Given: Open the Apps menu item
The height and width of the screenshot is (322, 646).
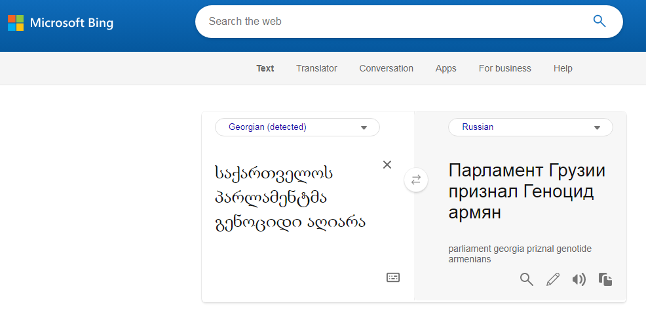Looking at the screenshot, I should (446, 68).
